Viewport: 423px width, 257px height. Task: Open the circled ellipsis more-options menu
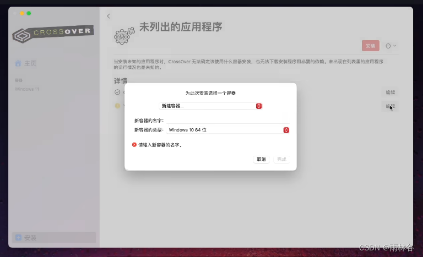pyautogui.click(x=391, y=46)
